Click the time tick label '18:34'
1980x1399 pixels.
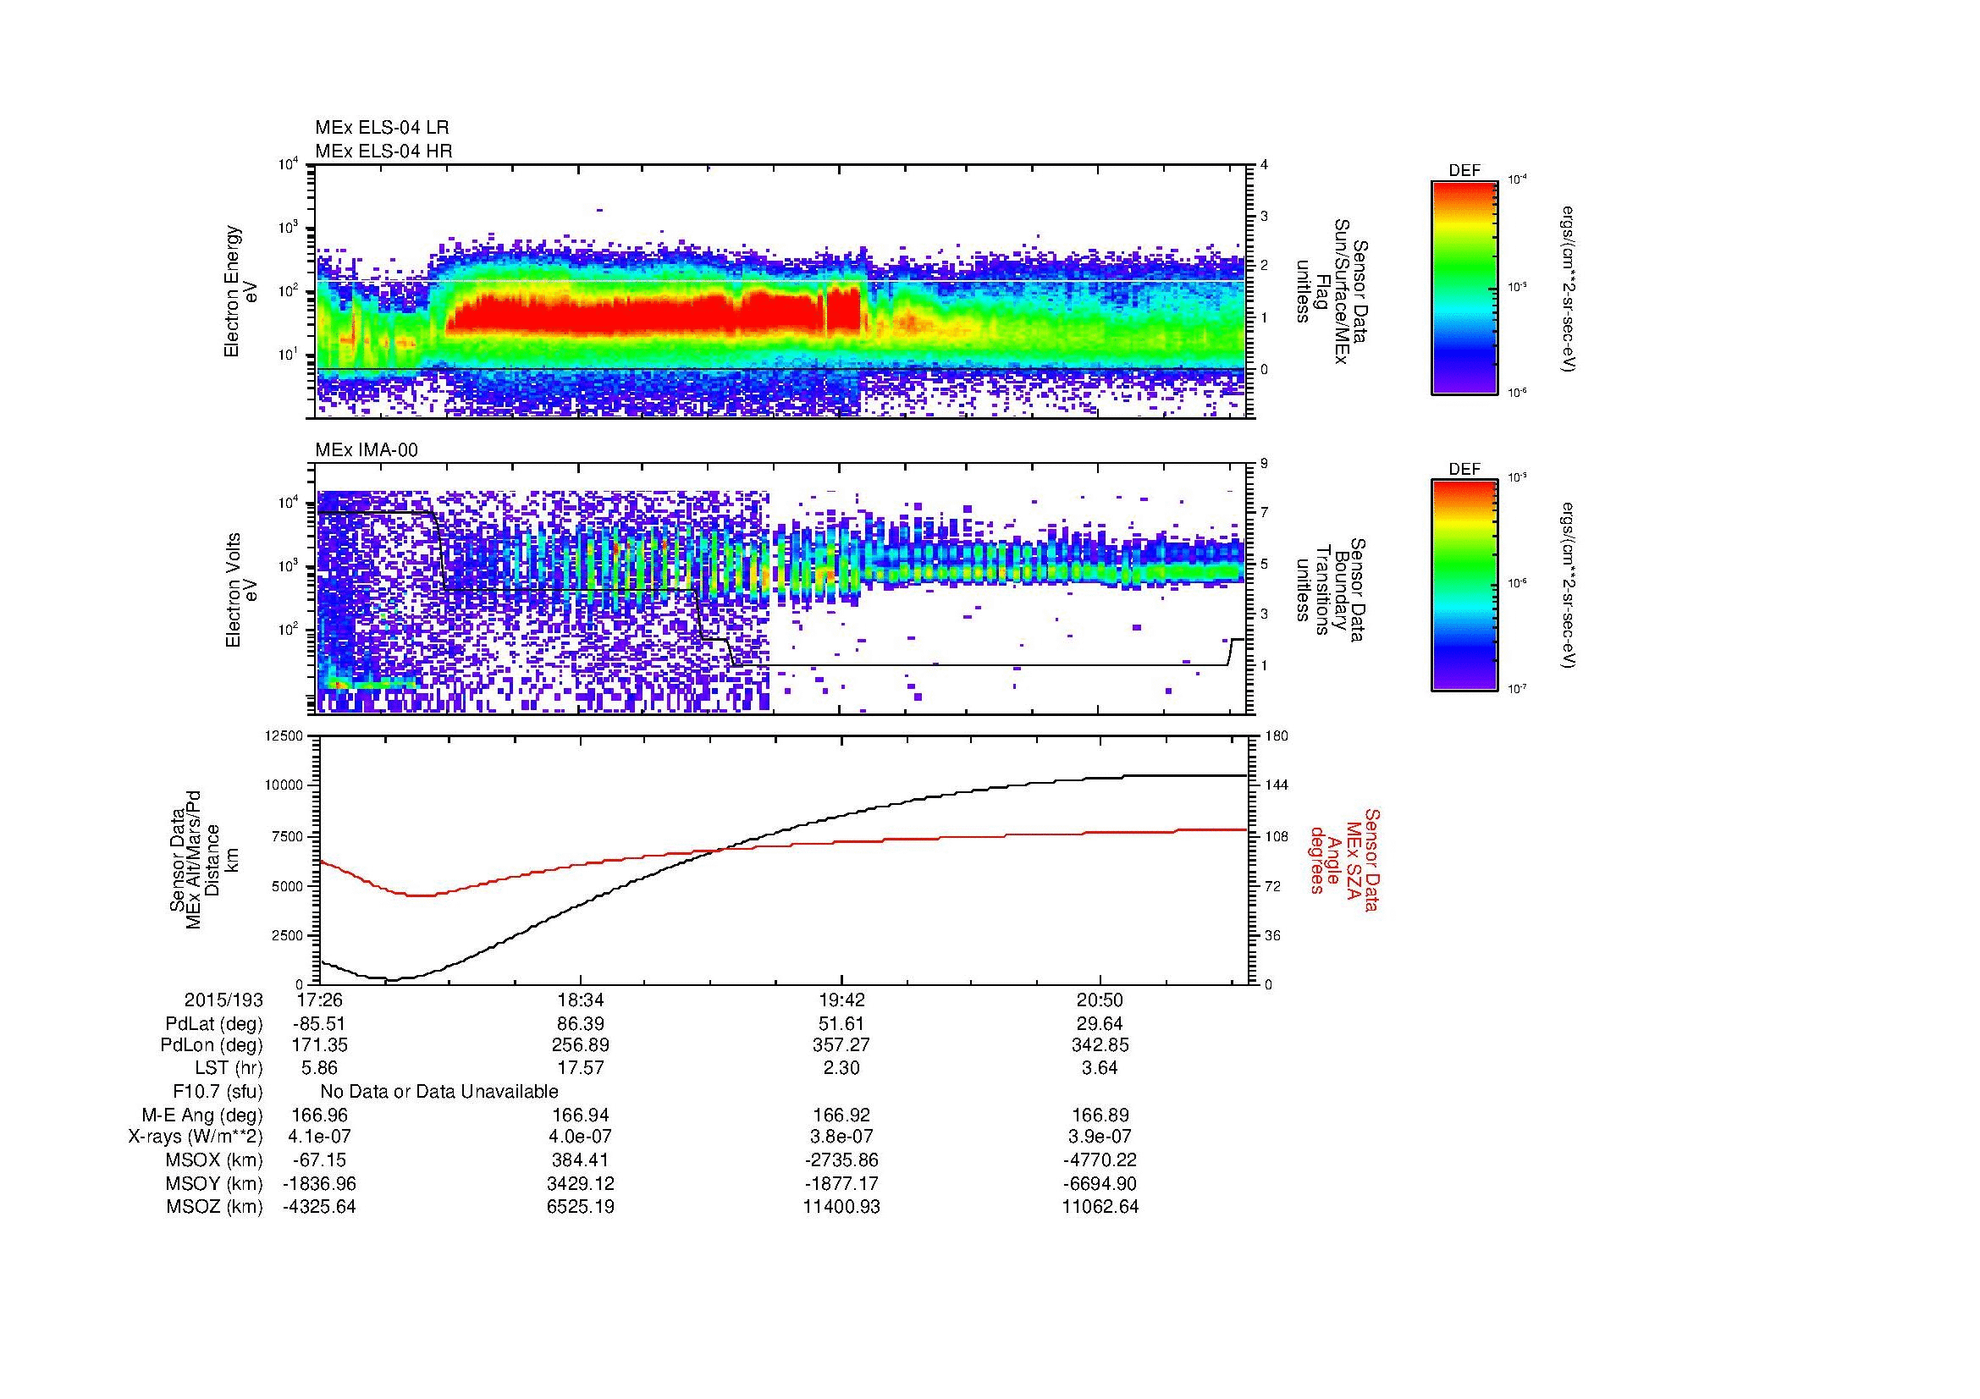(x=581, y=1000)
